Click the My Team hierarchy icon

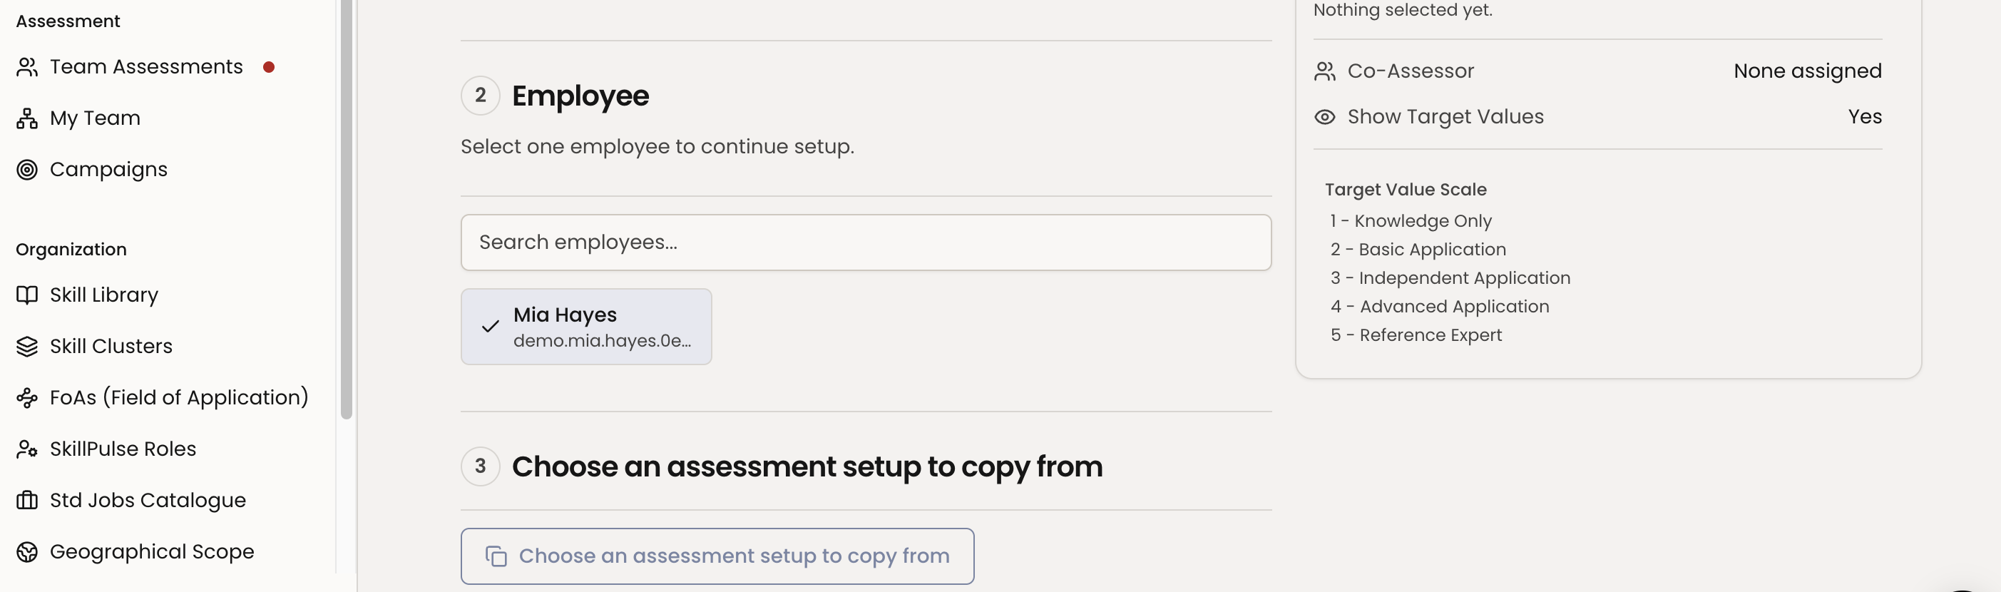[x=27, y=119]
